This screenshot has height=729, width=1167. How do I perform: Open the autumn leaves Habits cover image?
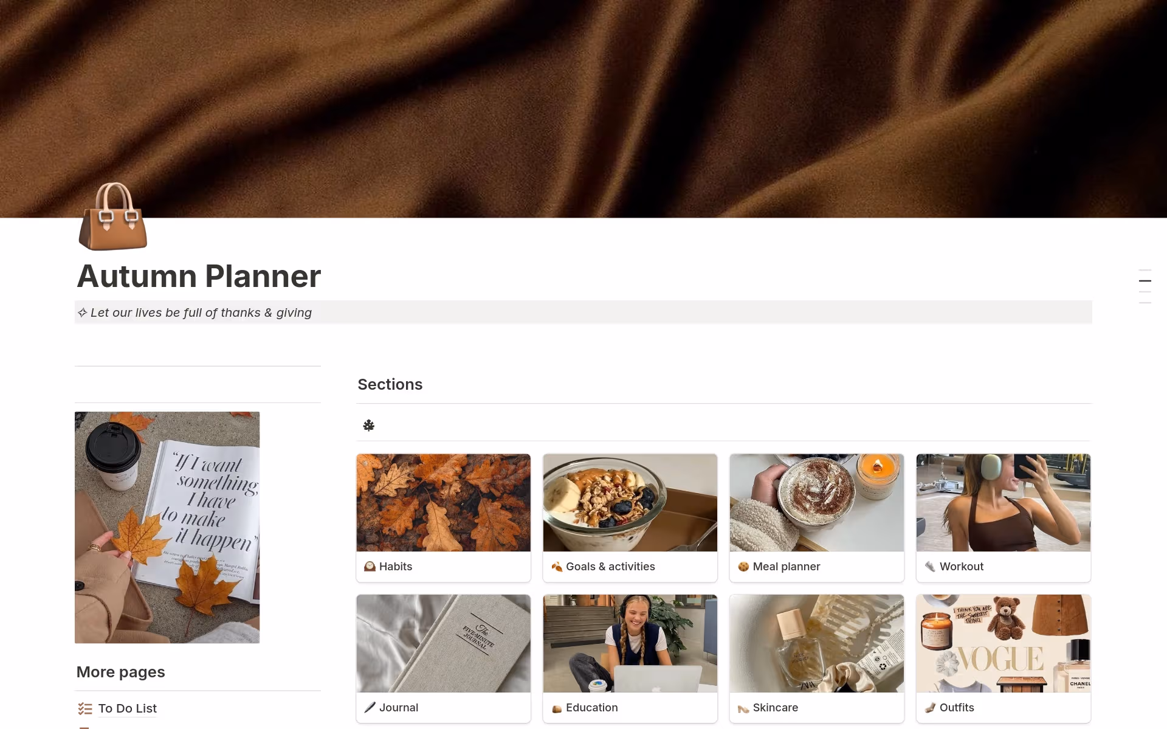[443, 503]
